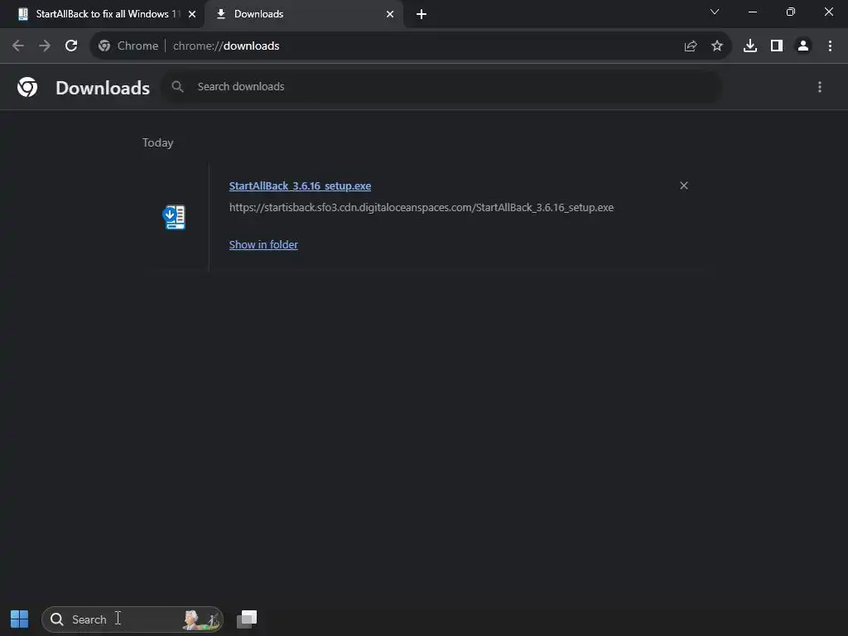
Task: Click the tab search chevron
Action: [715, 12]
